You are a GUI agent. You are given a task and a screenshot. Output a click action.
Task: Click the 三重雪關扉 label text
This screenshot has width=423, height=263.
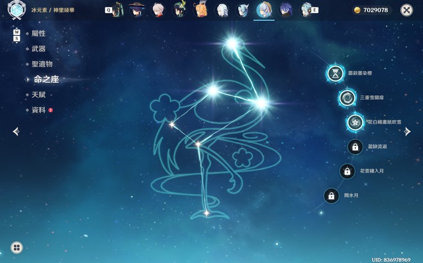[372, 98]
